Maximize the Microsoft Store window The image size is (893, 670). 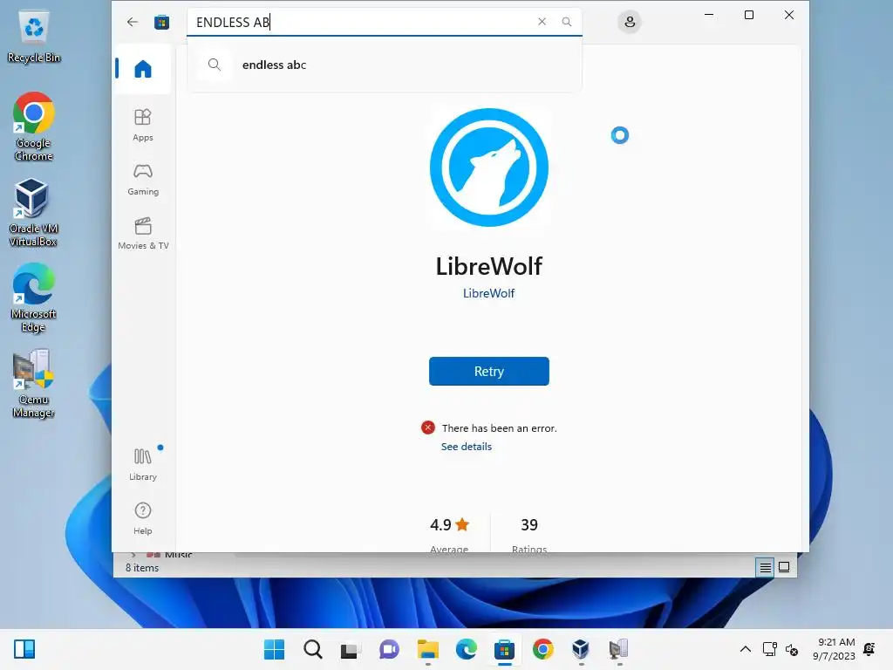749,15
